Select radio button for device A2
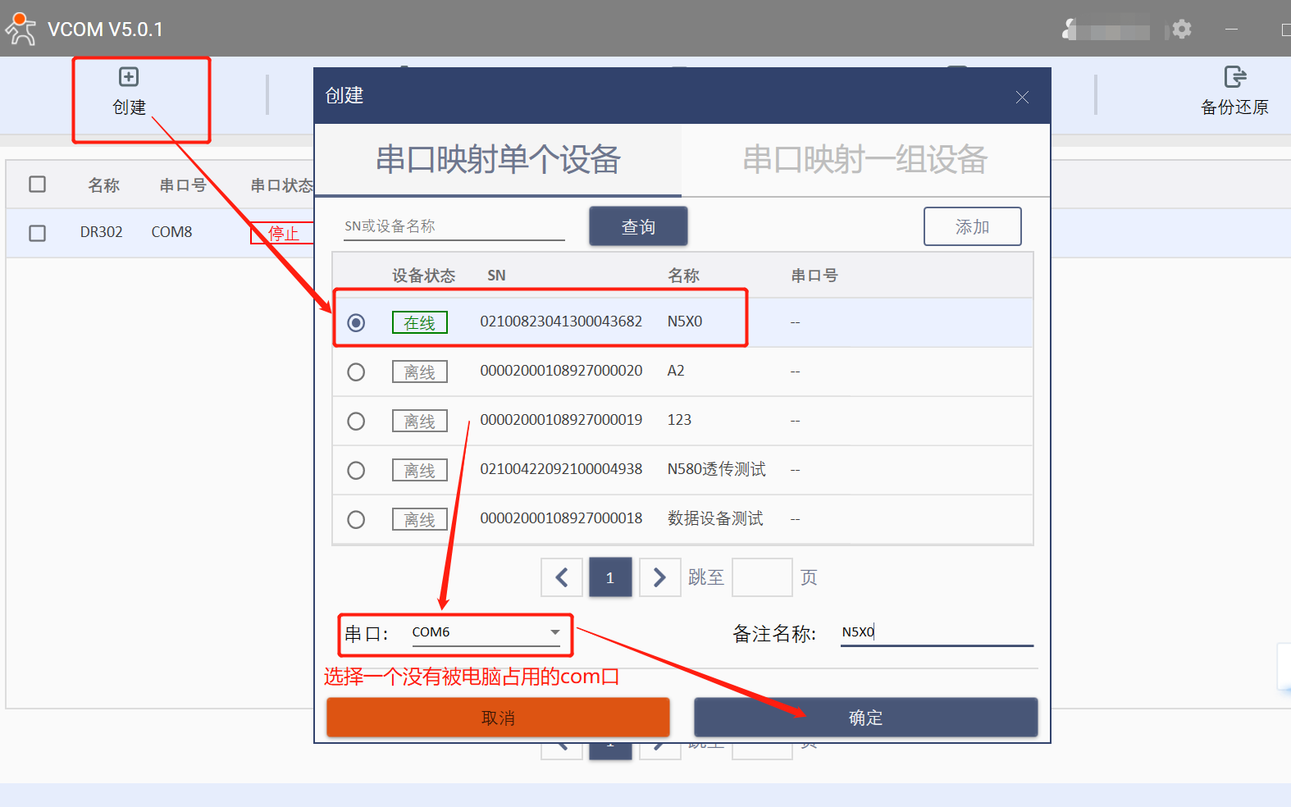Viewport: 1291px width, 807px height. tap(356, 372)
